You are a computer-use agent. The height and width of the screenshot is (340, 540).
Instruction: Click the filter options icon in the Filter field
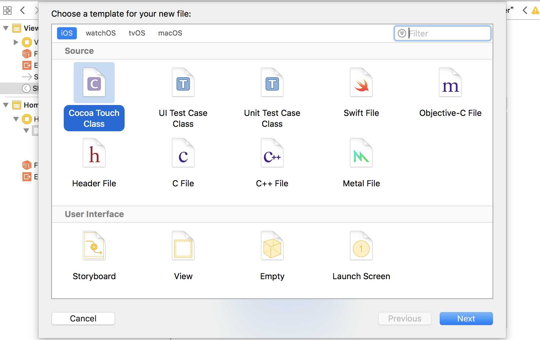click(x=402, y=33)
